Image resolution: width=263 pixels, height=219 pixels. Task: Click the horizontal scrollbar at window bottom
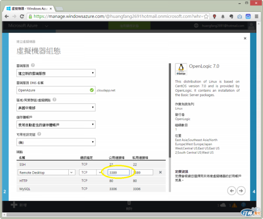pos(124,215)
